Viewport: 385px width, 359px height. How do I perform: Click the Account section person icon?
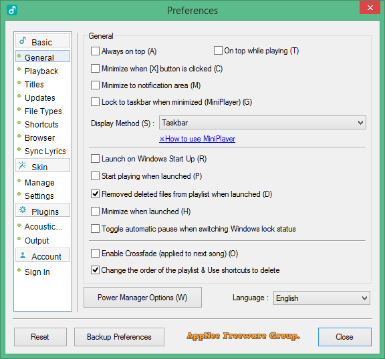(23, 256)
